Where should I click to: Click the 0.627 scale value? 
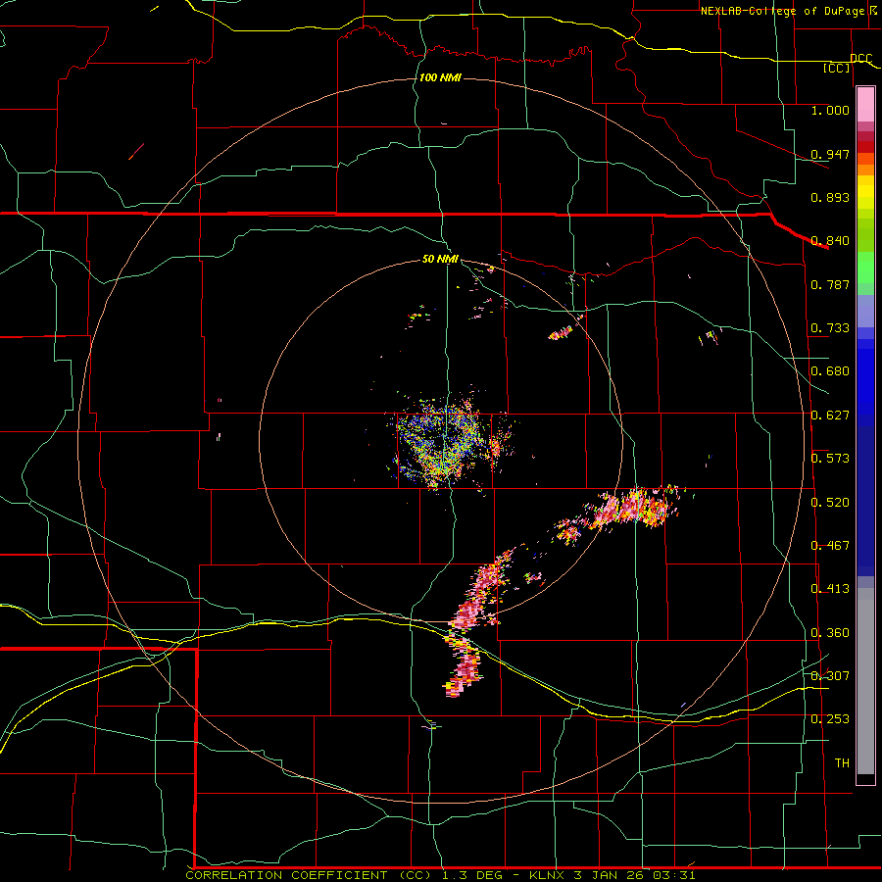[x=830, y=416]
